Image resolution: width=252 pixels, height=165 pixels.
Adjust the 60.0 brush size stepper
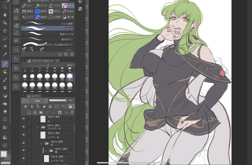[74, 65]
